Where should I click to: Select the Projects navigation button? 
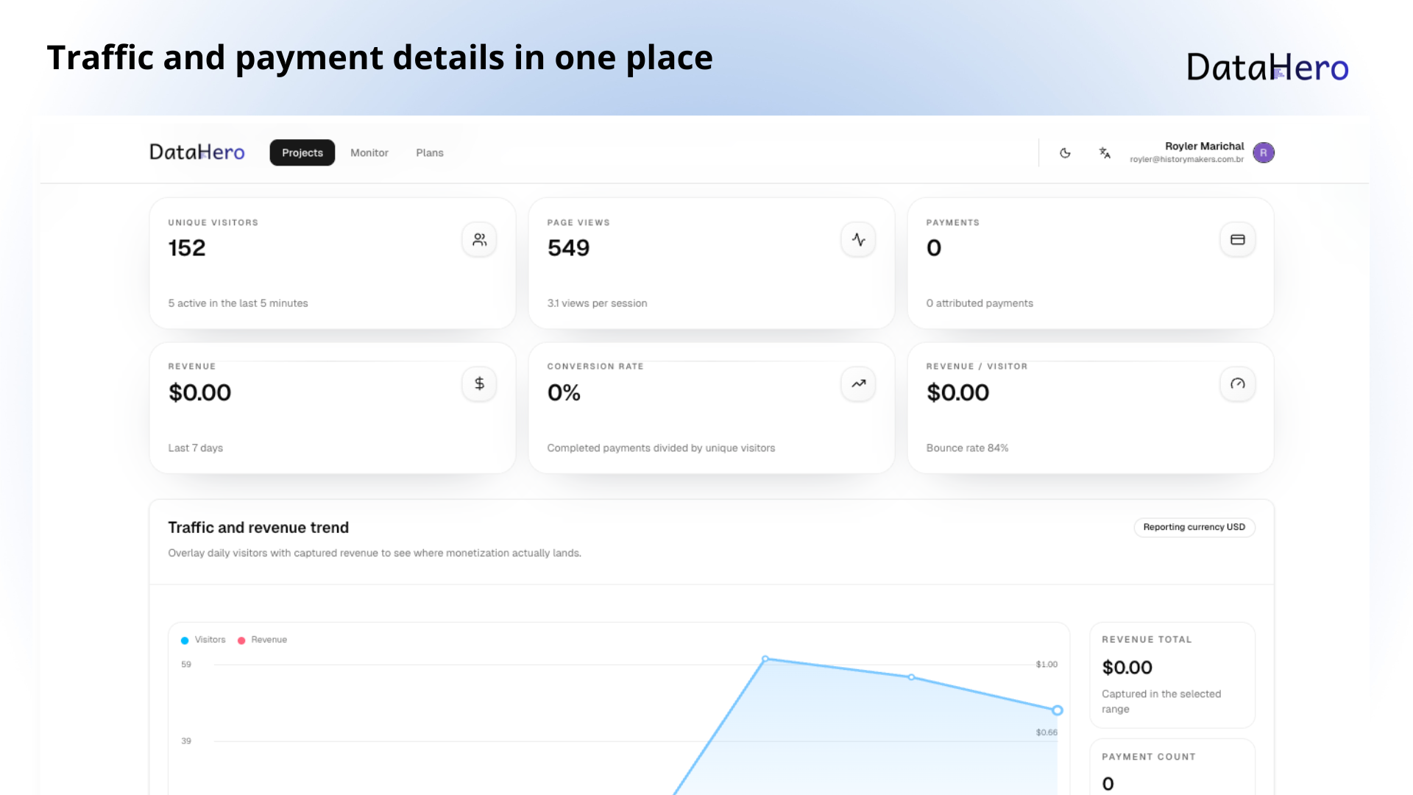(x=302, y=152)
